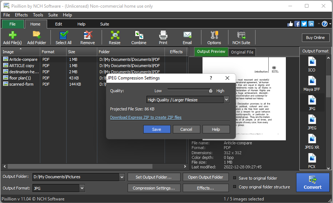Collapse the ribbon using the caret arrow
The width and height of the screenshot is (333, 203).
[x=319, y=24]
